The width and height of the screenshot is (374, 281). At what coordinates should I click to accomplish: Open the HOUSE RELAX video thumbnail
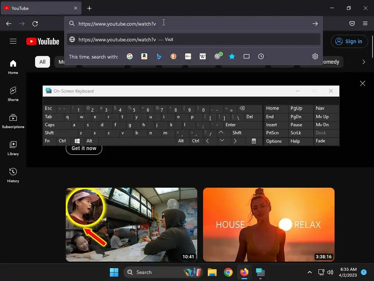(268, 225)
